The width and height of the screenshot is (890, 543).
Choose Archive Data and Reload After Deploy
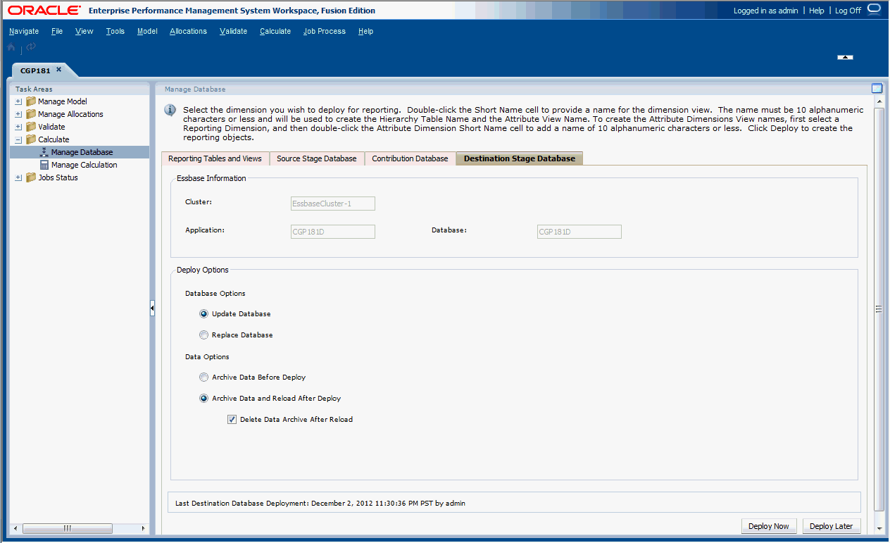204,399
